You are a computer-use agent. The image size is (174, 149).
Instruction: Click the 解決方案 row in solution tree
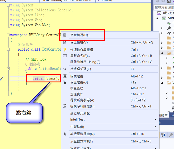pos(165,13)
